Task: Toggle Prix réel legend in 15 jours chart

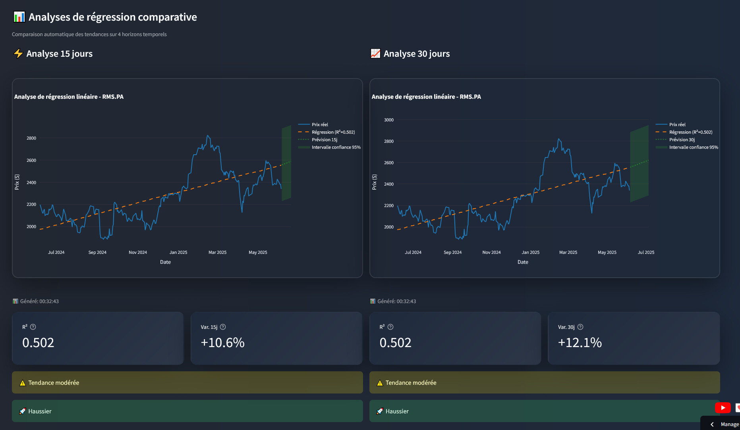Action: tap(320, 125)
